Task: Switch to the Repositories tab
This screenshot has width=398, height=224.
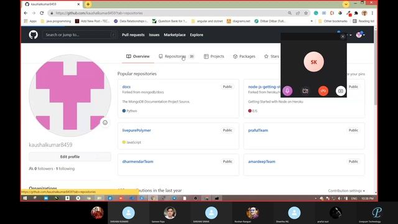Action: (x=177, y=57)
